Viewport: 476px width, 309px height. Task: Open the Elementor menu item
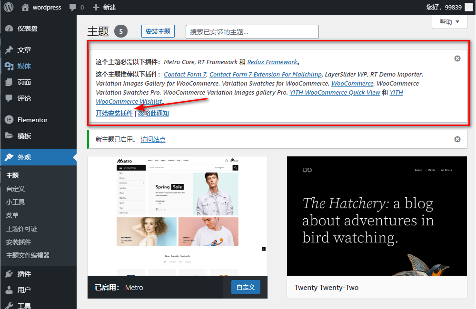32,120
